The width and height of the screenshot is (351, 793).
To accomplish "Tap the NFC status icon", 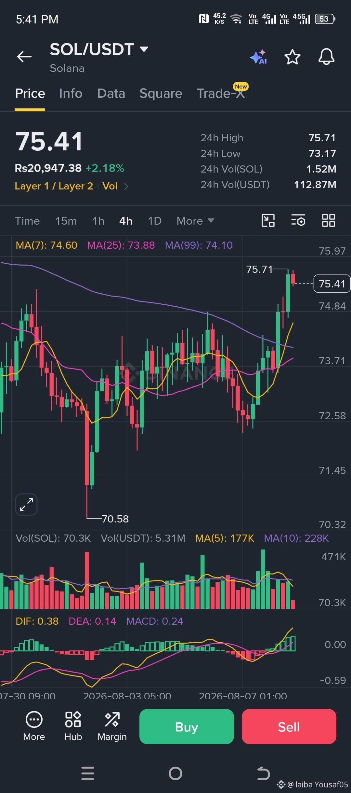I will (x=203, y=19).
